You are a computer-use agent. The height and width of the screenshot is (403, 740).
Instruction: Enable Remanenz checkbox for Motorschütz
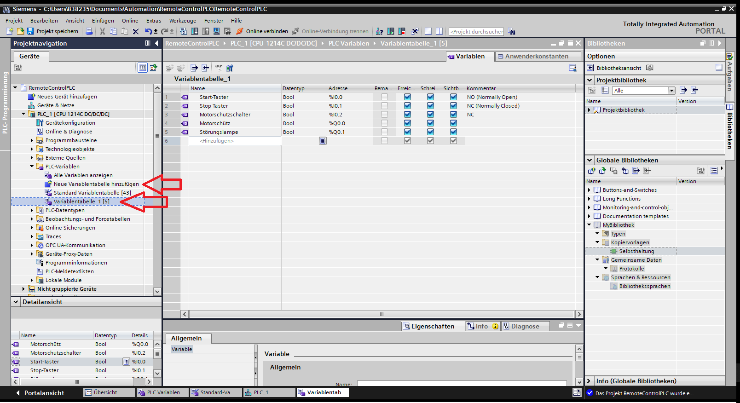click(384, 123)
